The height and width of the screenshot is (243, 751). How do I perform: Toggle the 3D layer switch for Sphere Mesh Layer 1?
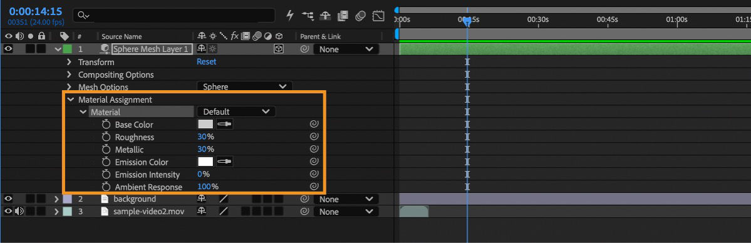pos(279,49)
